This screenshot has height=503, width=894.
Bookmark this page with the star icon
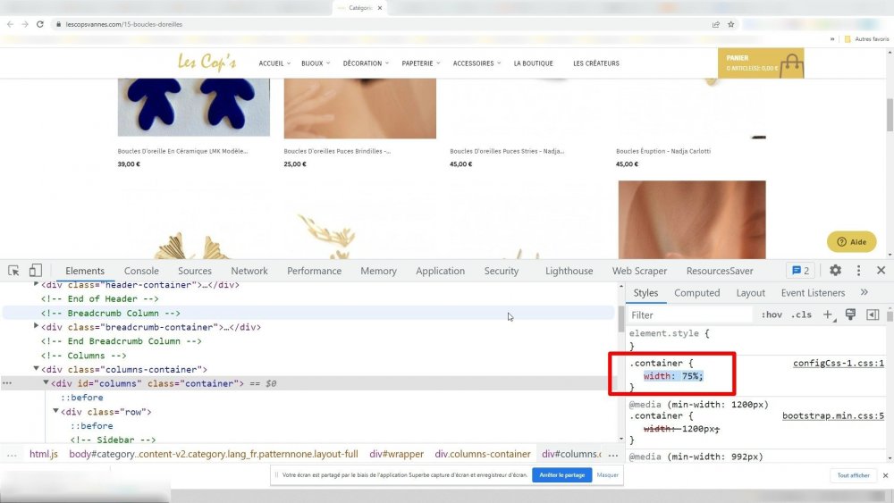731,24
